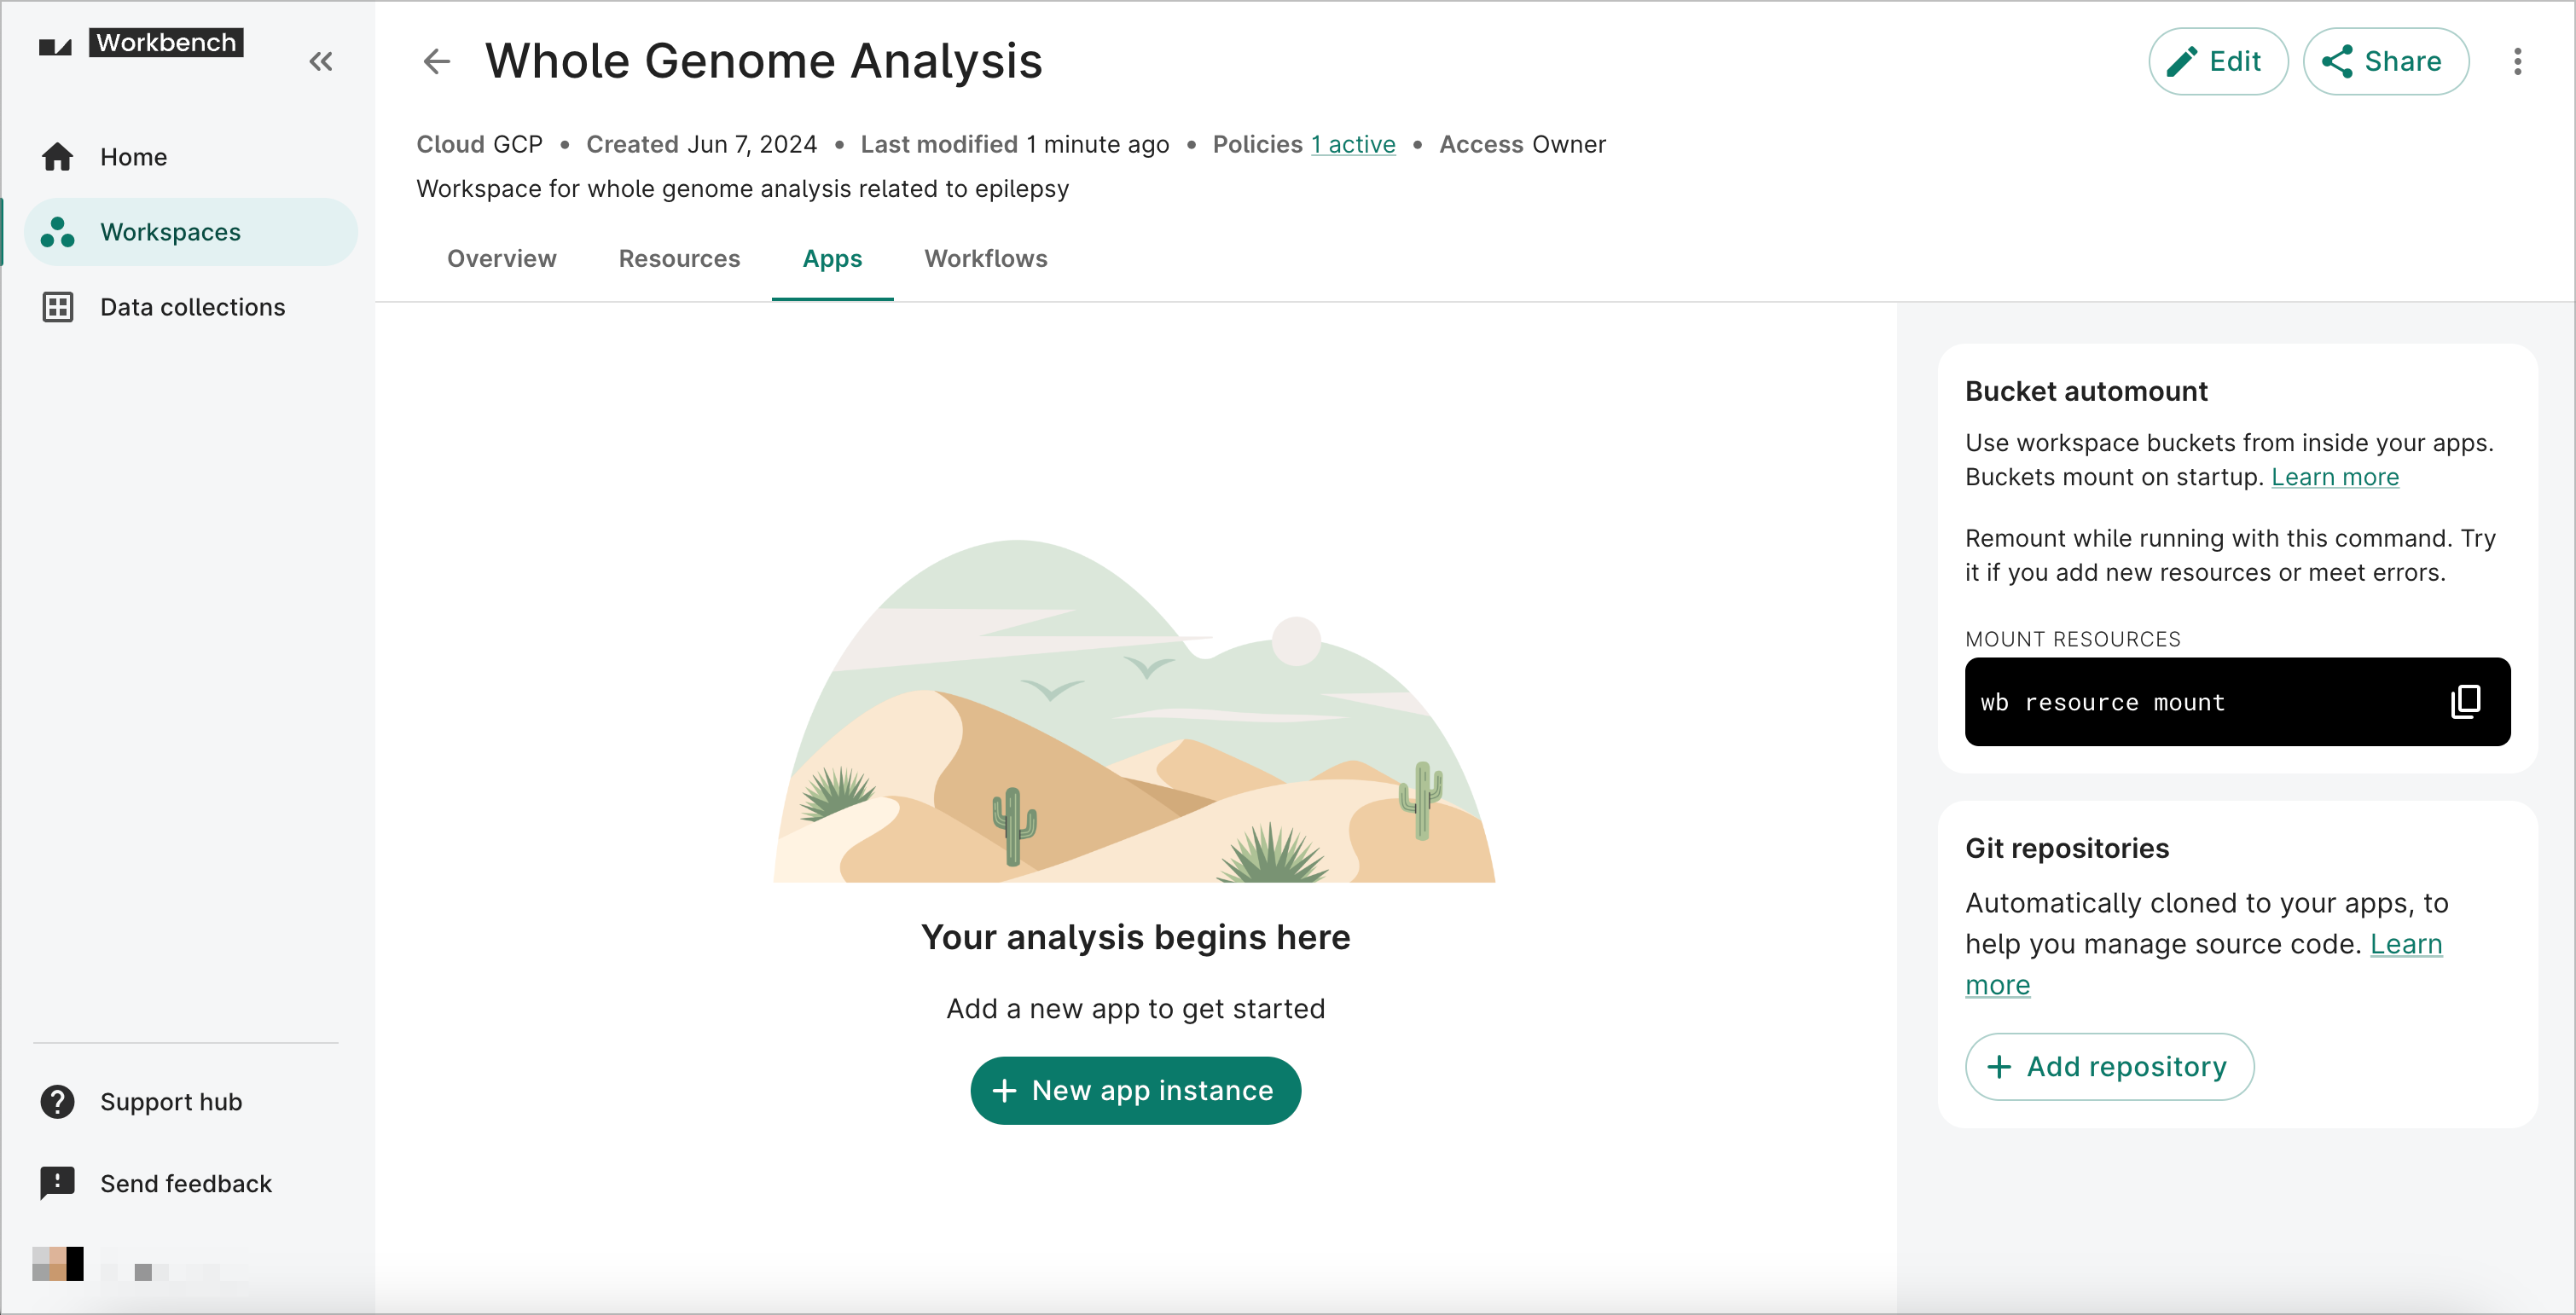The width and height of the screenshot is (2576, 1315).
Task: Click the Apps tab
Action: [832, 258]
